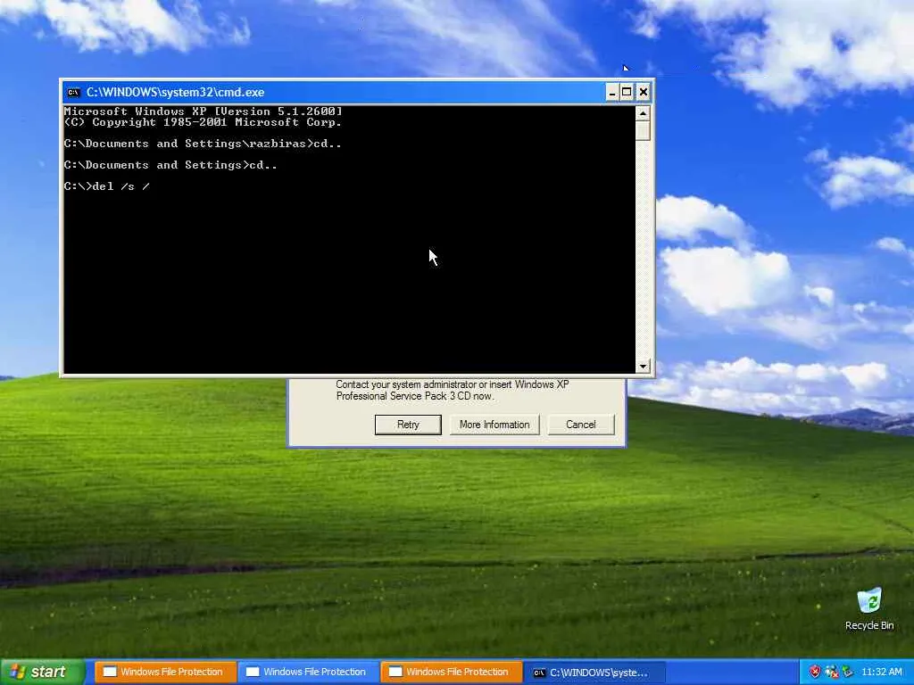Viewport: 914px width, 685px height.
Task: Minimize the cmd.exe window
Action: [x=611, y=92]
